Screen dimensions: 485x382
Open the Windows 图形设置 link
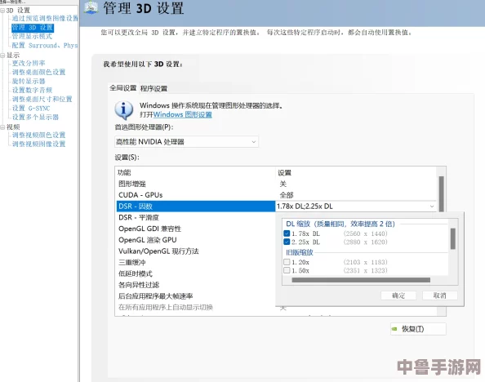click(x=183, y=114)
